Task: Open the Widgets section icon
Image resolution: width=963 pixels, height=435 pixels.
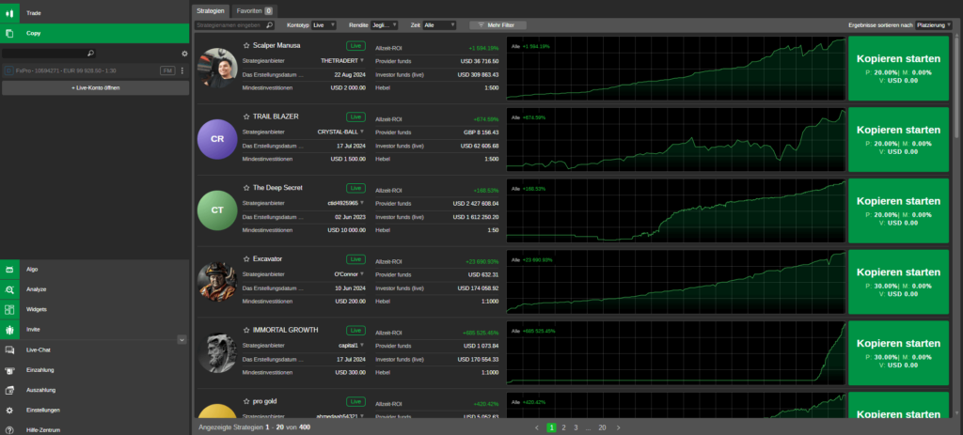Action: click(9, 309)
